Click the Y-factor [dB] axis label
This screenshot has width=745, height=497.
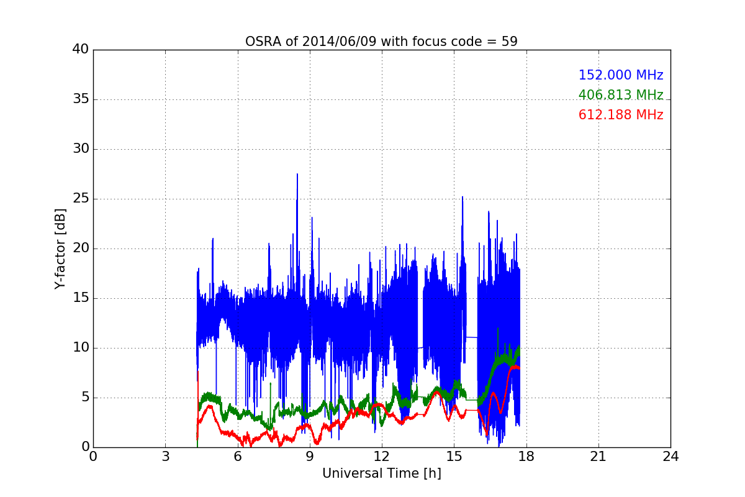coord(60,248)
